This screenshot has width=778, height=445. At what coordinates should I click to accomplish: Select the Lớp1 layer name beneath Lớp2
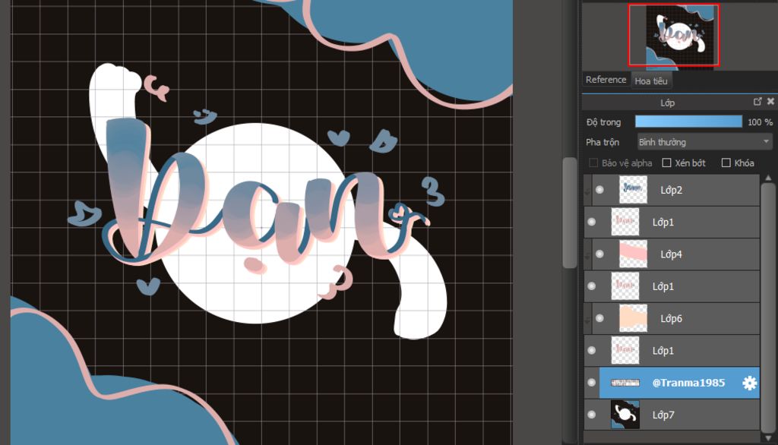pyautogui.click(x=663, y=222)
